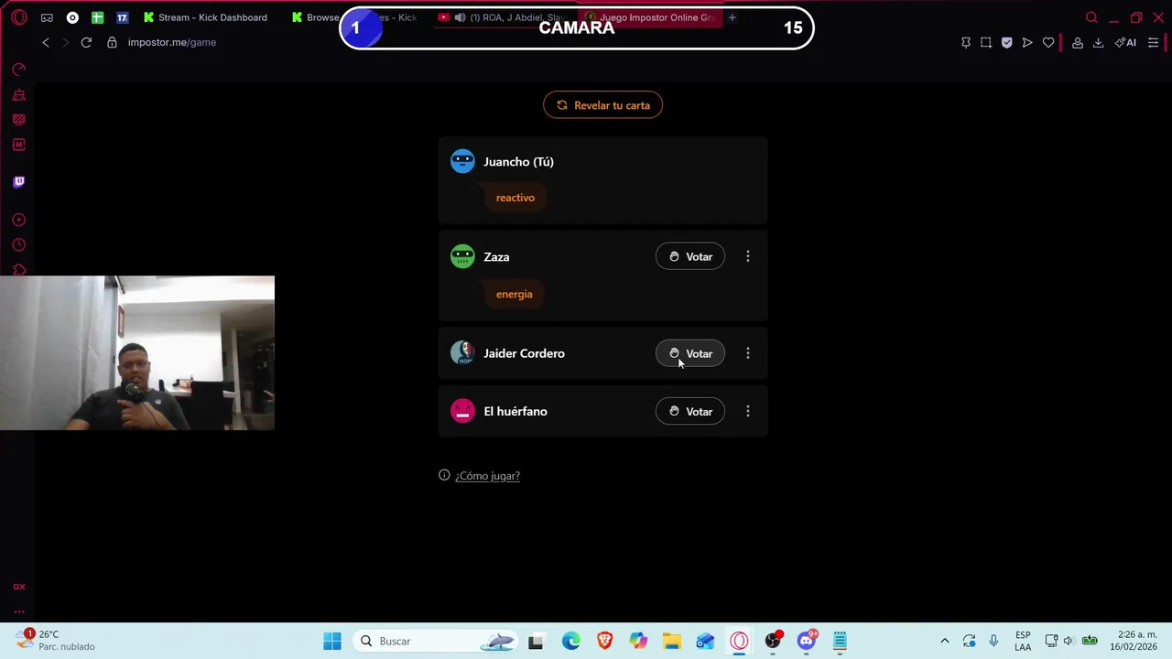Screen dimensions: 1172x659
Task: Open File Explorer from the taskbar
Action: (672, 641)
